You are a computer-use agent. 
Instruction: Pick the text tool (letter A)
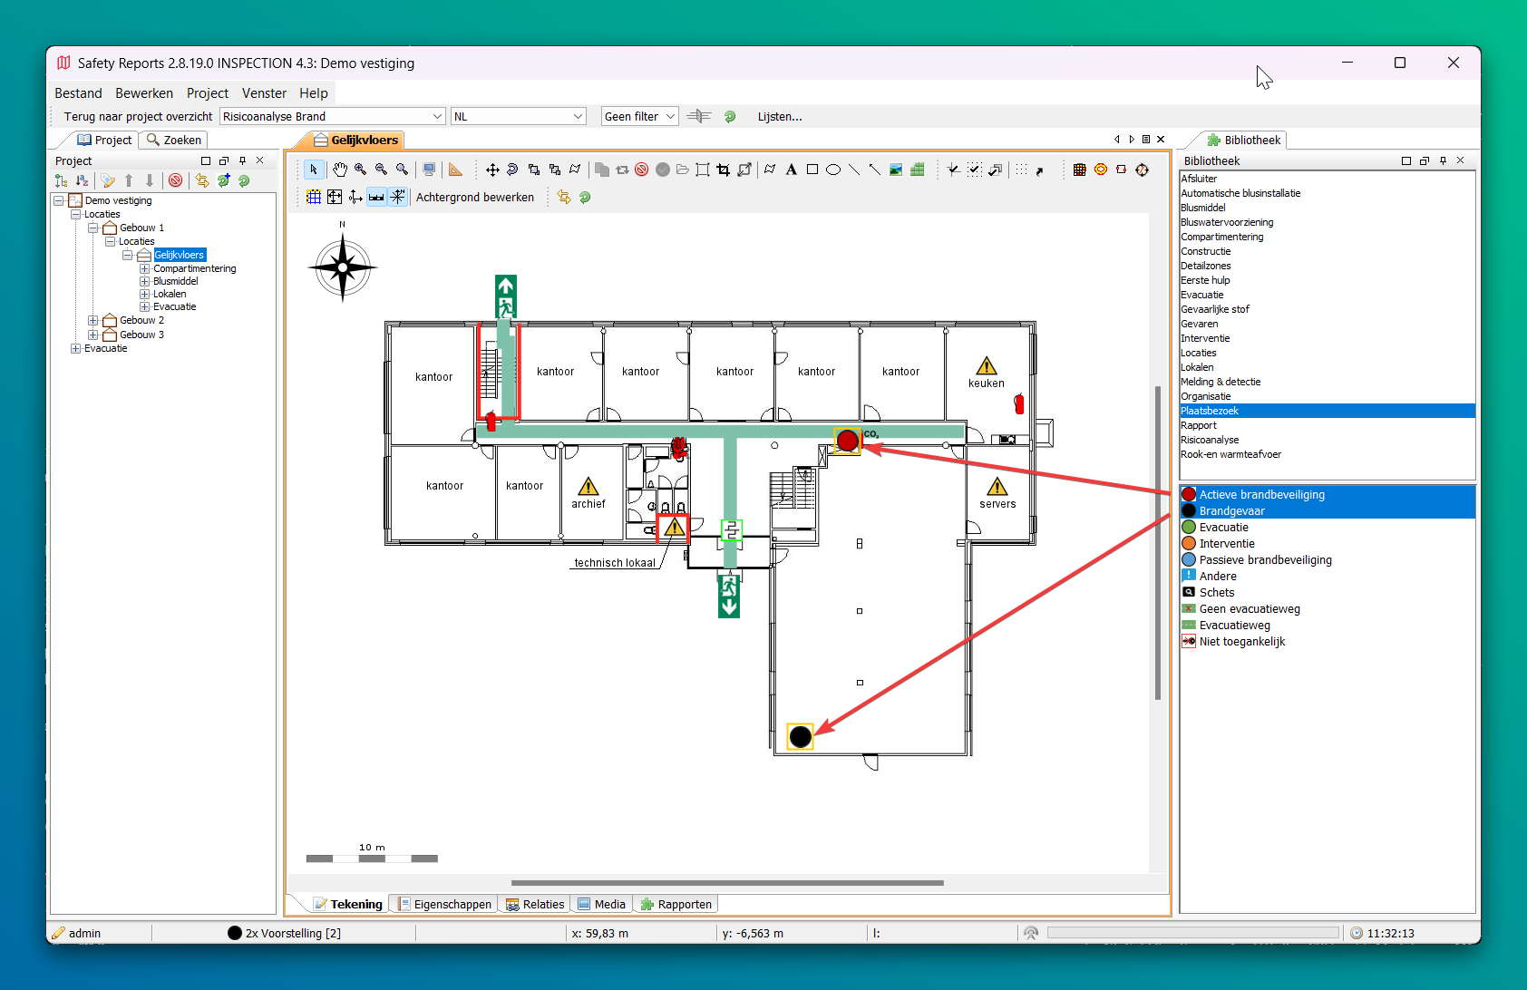point(791,170)
